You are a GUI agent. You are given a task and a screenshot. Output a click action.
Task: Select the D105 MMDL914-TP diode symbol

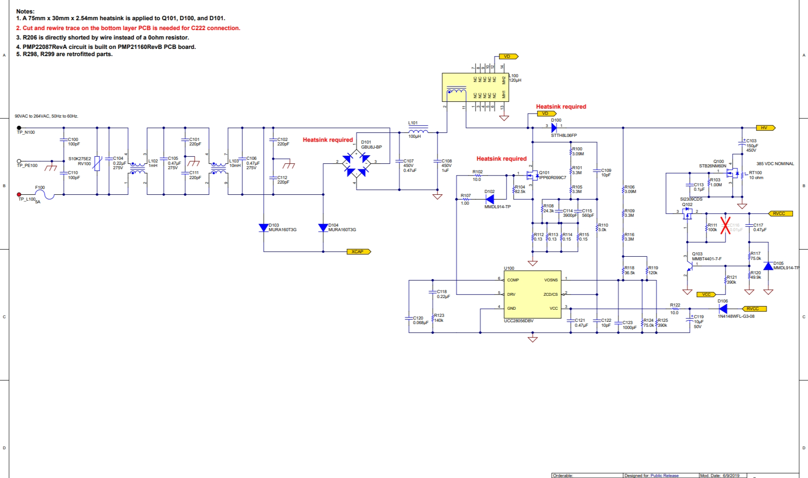(768, 266)
